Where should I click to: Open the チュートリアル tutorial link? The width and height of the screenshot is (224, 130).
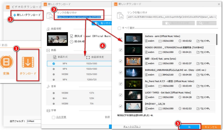point(132,127)
